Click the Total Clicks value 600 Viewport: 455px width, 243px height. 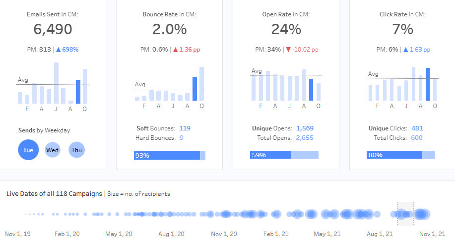click(417, 137)
